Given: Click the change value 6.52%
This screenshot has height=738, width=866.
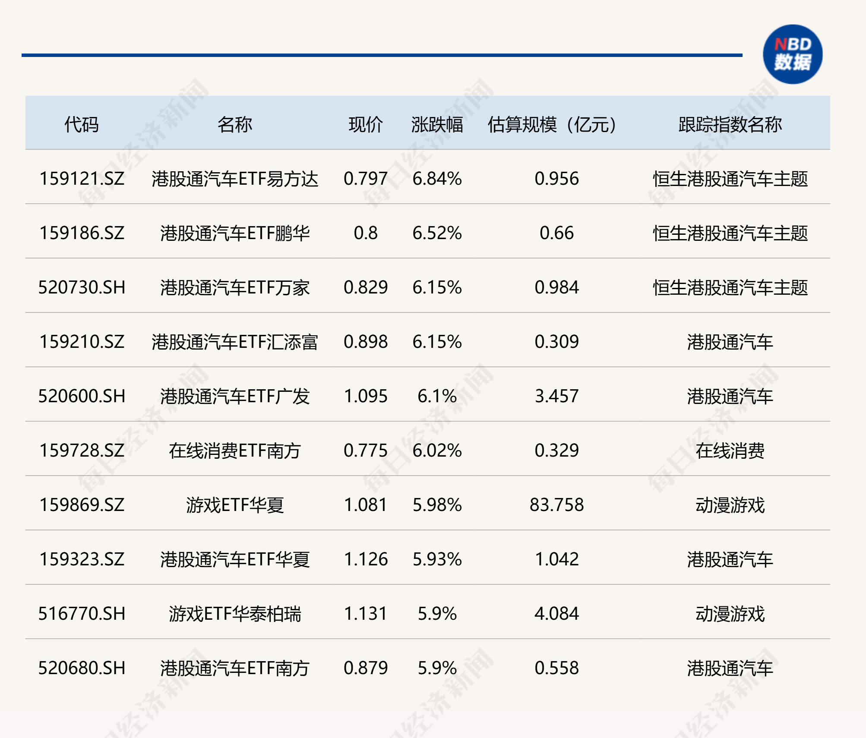Looking at the screenshot, I should 437,233.
